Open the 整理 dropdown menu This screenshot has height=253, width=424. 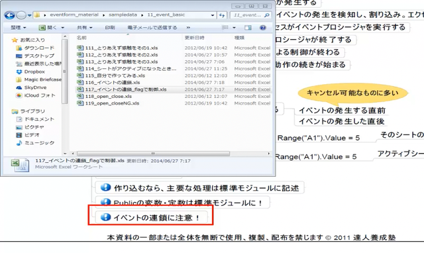tap(19, 28)
